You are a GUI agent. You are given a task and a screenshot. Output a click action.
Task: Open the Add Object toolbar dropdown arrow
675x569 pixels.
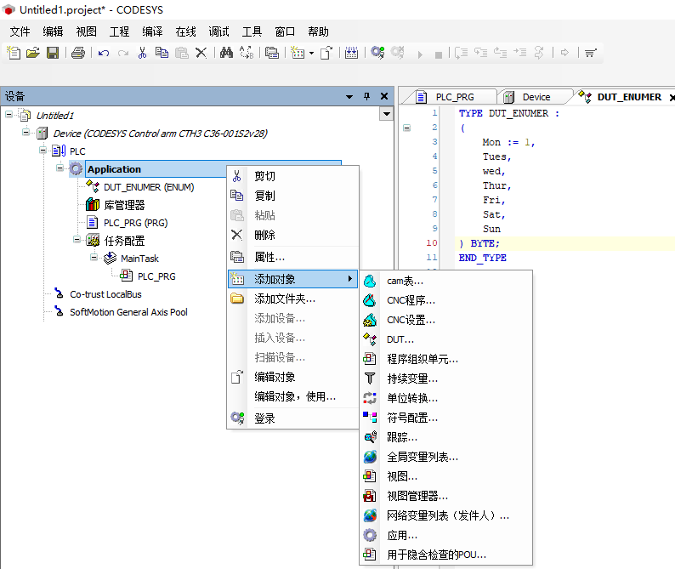click(311, 54)
